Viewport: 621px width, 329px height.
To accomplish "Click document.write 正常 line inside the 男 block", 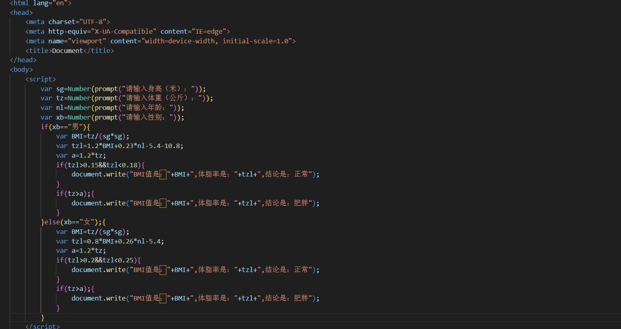I will [x=195, y=174].
